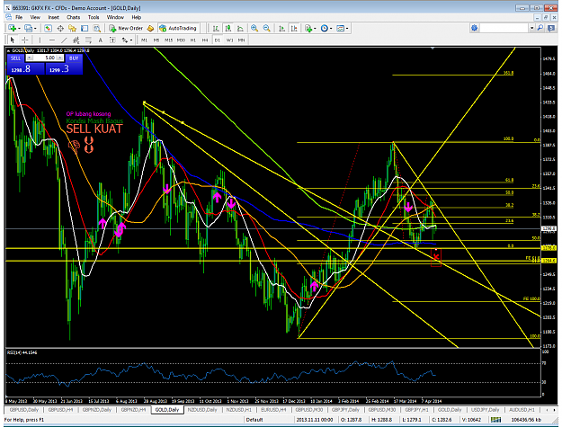Click the Zoom In magnifier
Image resolution: width=562 pixels, height=427 pixels.
click(x=254, y=28)
